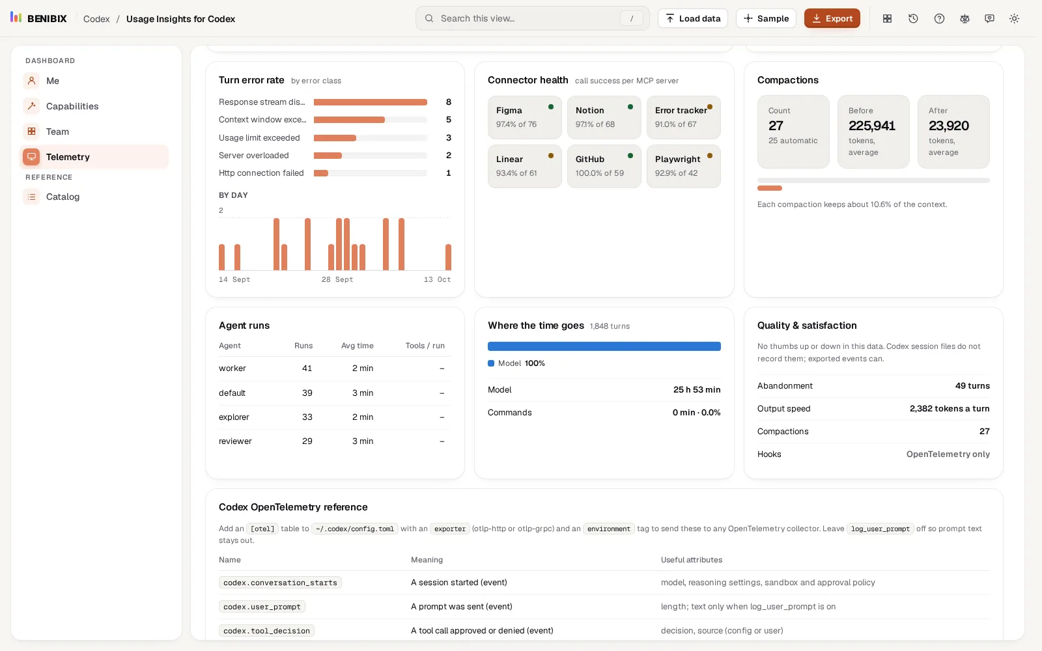
Task: Open the history clock icon
Action: (x=913, y=19)
